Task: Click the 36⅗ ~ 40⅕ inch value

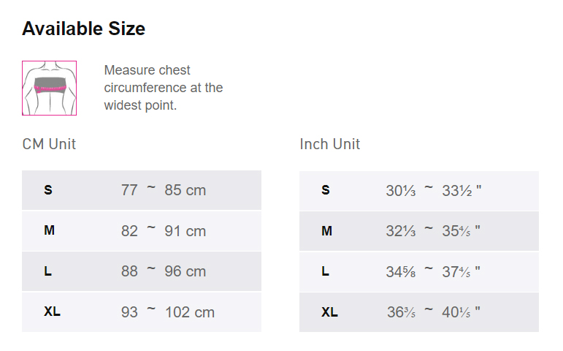Action: (x=433, y=312)
